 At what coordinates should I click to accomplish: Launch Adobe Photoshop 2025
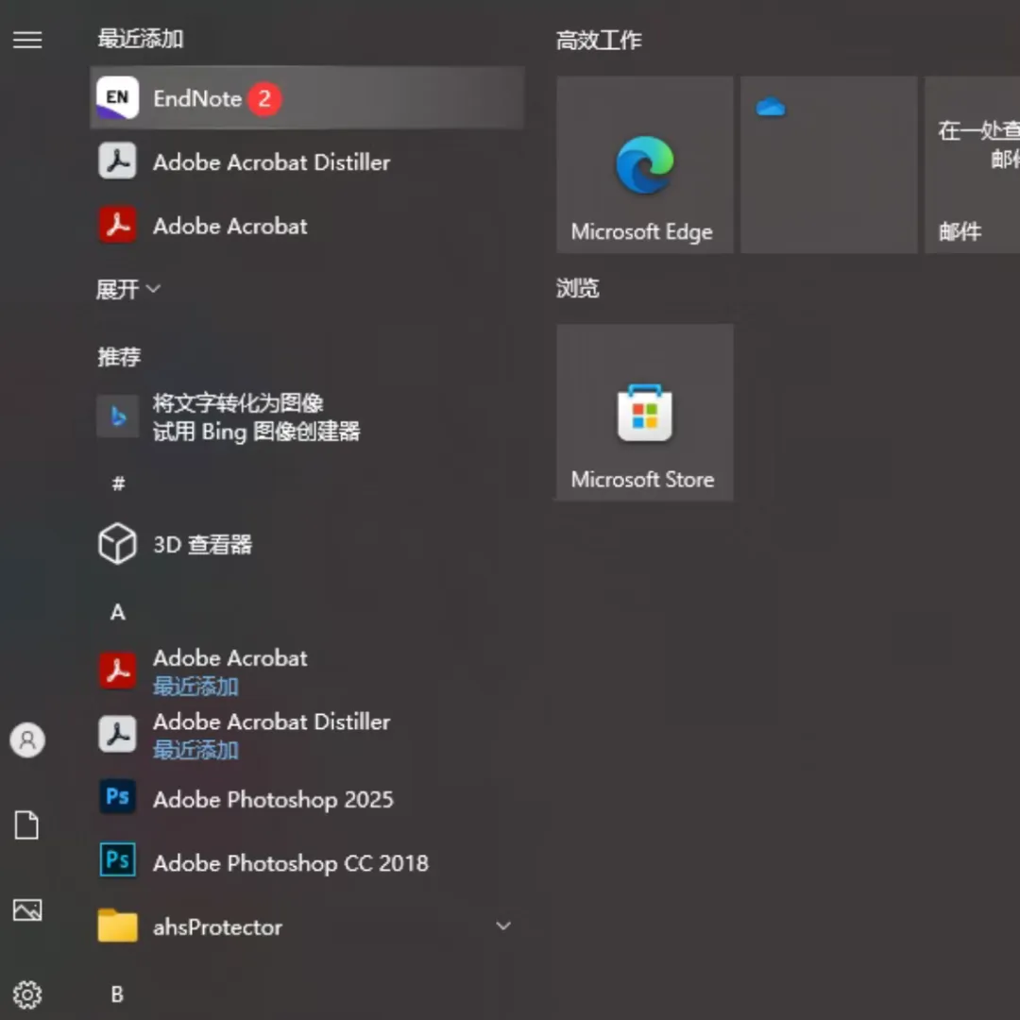tap(307, 798)
